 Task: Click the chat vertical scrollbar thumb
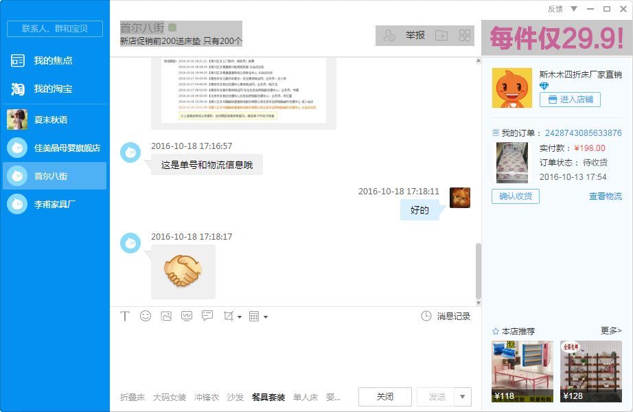coord(479,271)
